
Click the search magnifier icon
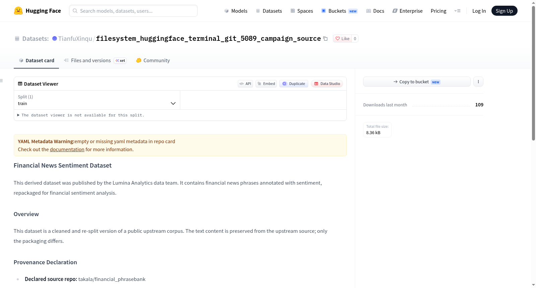pos(75,11)
